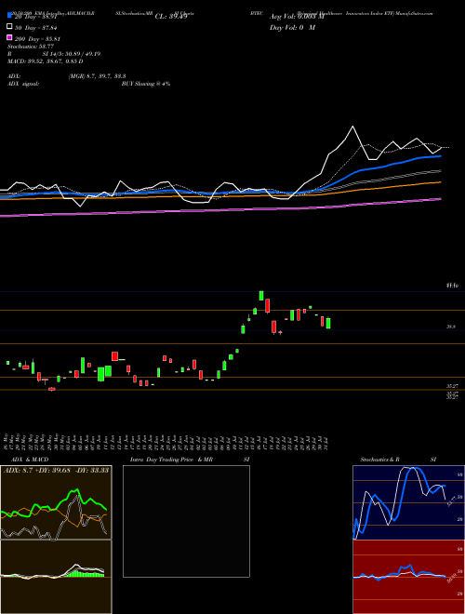The height and width of the screenshot is (614, 465).
Task: Click the 'Stochastics: 58.77' reading
Action: 31,47
